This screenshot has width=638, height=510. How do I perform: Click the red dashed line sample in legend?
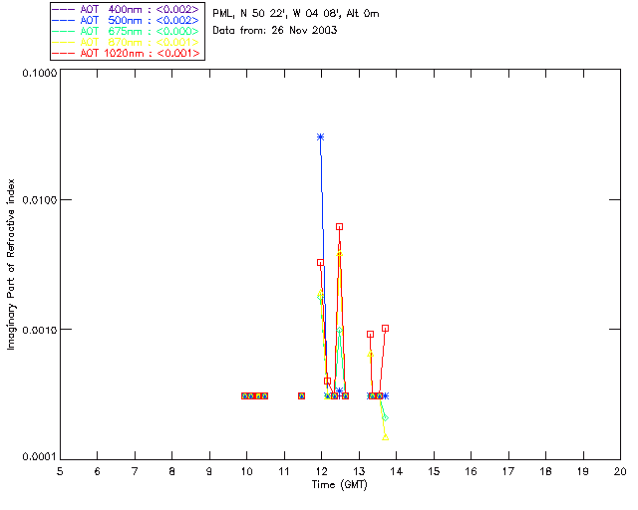point(64,53)
